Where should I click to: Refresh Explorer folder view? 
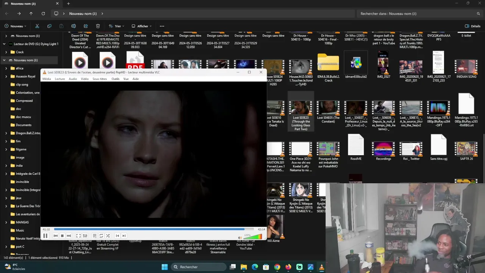point(43,14)
